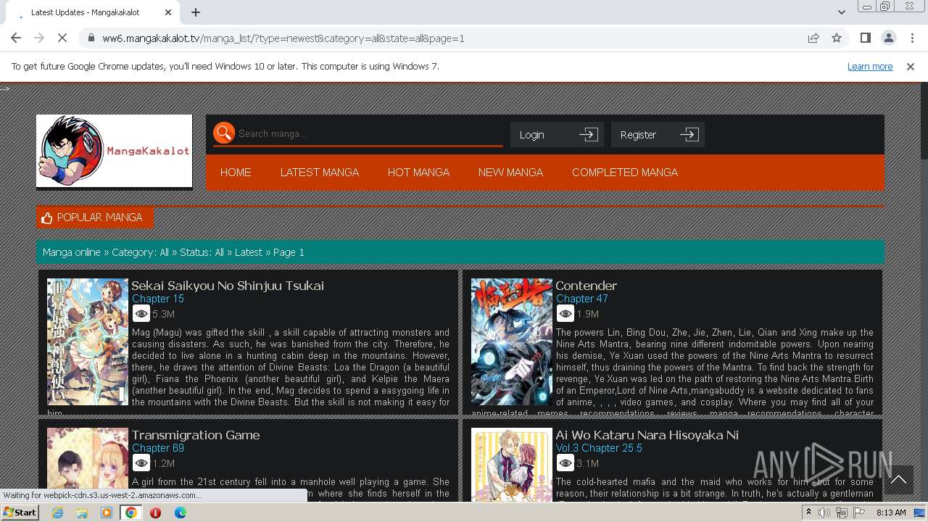Image resolution: width=928 pixels, height=522 pixels.
Task: Bookmark this page with star icon
Action: pos(837,38)
